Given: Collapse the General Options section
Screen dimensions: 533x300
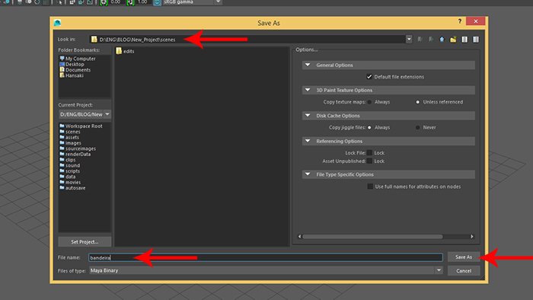Looking at the screenshot, I should [308, 65].
